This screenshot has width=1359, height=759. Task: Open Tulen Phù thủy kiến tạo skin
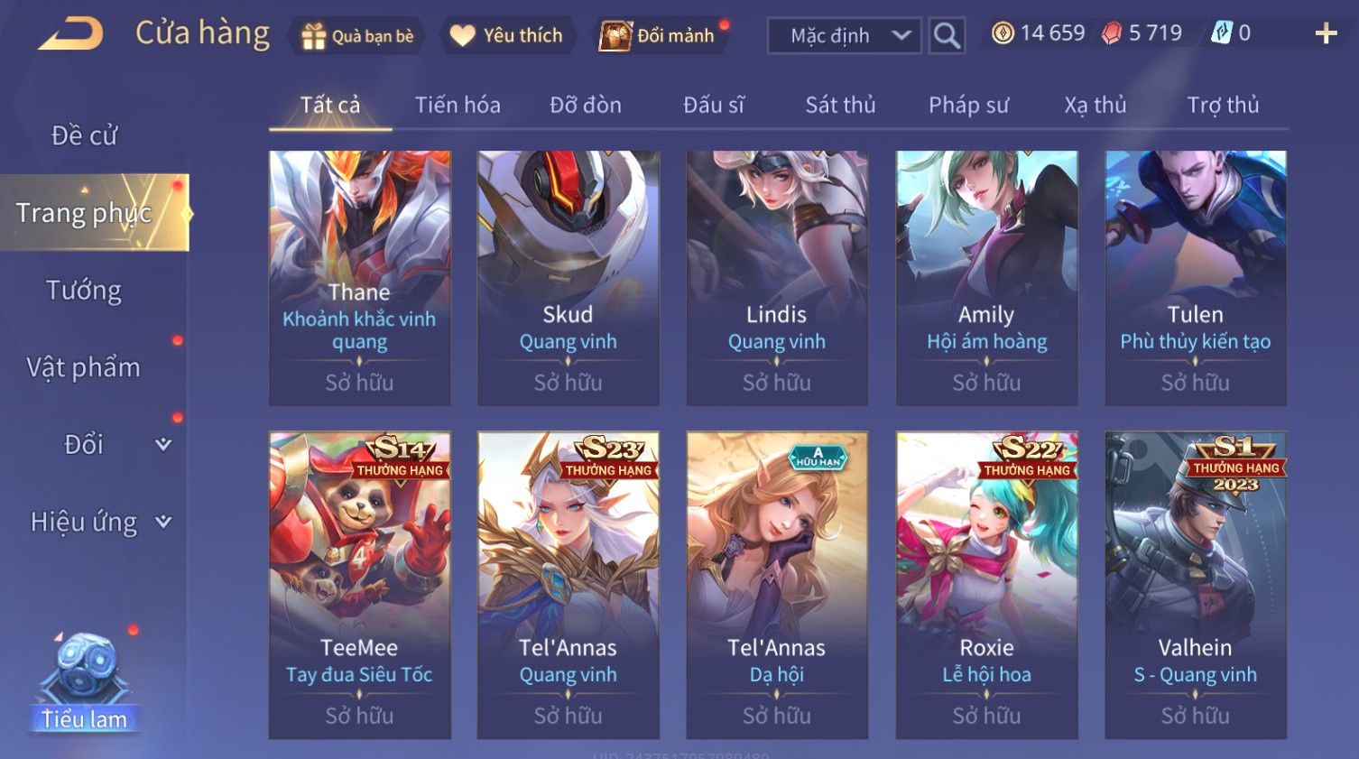coord(1196,278)
